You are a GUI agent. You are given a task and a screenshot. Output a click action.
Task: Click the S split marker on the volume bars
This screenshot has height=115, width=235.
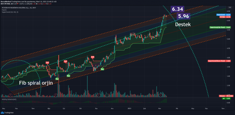tap(107, 95)
